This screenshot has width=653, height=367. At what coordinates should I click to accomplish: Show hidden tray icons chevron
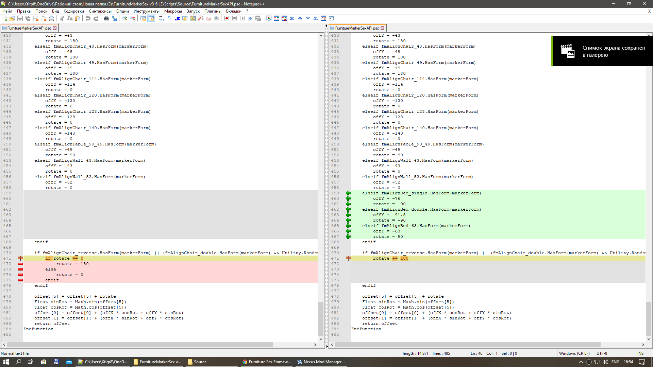coord(581,362)
